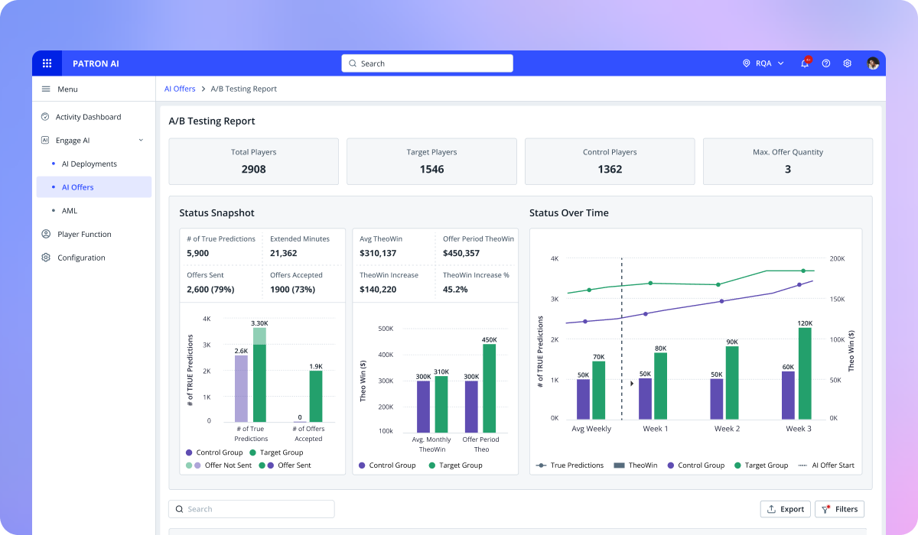Click the 3.30K stacked bar
The height and width of the screenshot is (535, 918).
(259, 374)
